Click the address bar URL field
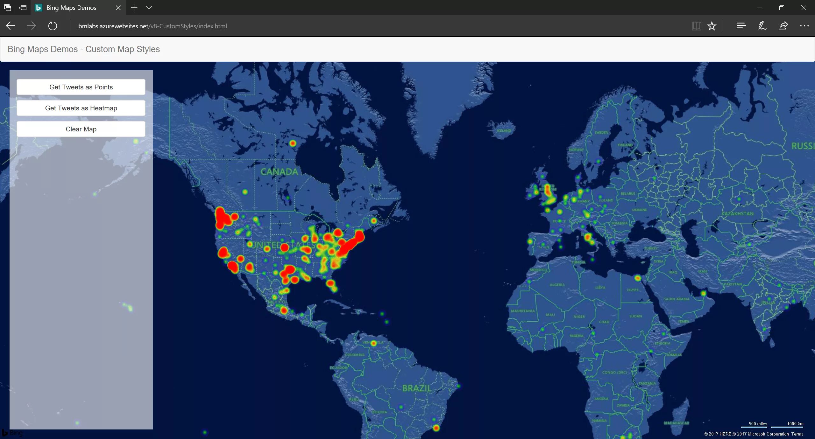The height and width of the screenshot is (439, 815). click(379, 26)
